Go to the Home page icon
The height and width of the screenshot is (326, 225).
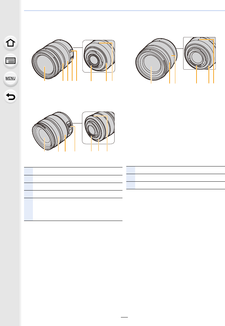point(10,43)
